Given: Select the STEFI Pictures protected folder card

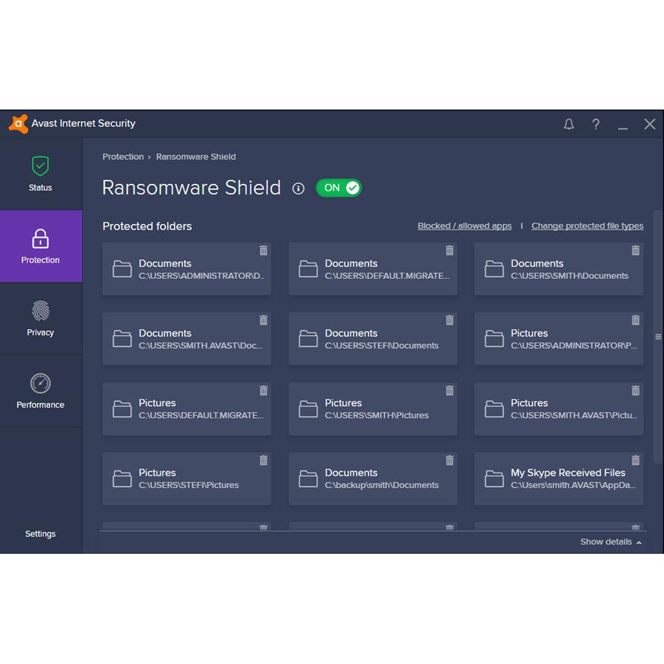Looking at the screenshot, I should (187, 477).
